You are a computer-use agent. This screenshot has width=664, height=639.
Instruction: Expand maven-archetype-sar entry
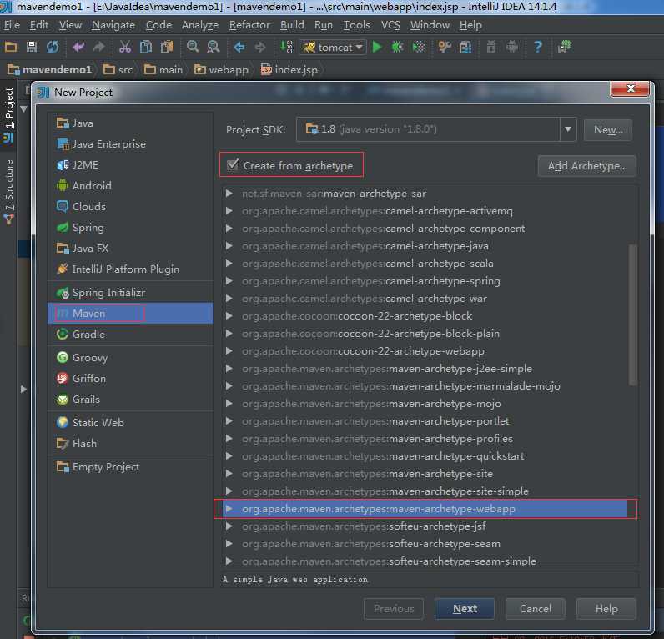(229, 193)
